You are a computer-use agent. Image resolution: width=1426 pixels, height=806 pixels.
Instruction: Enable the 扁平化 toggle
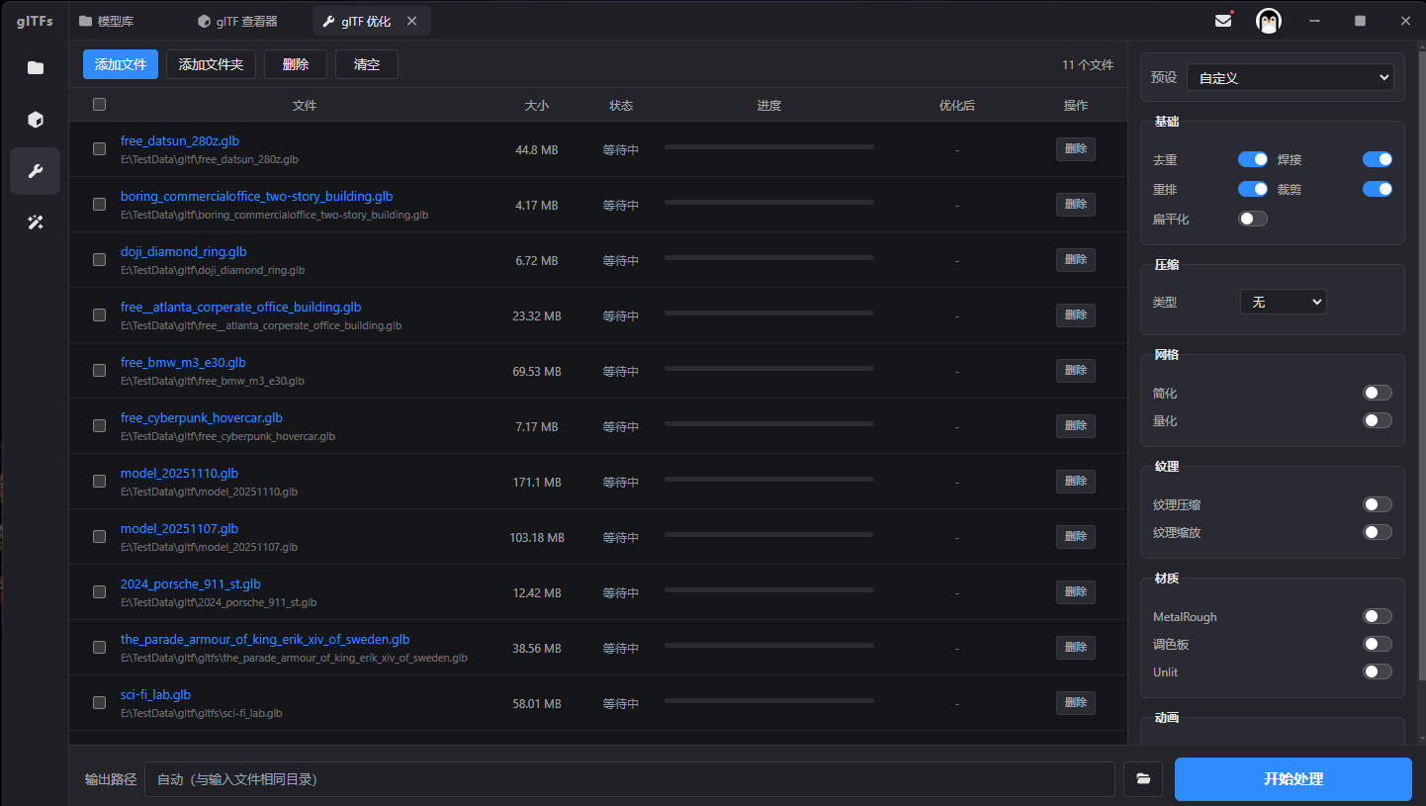pos(1253,219)
